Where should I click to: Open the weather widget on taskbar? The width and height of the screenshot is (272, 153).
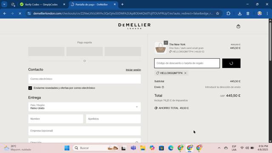[17, 148]
